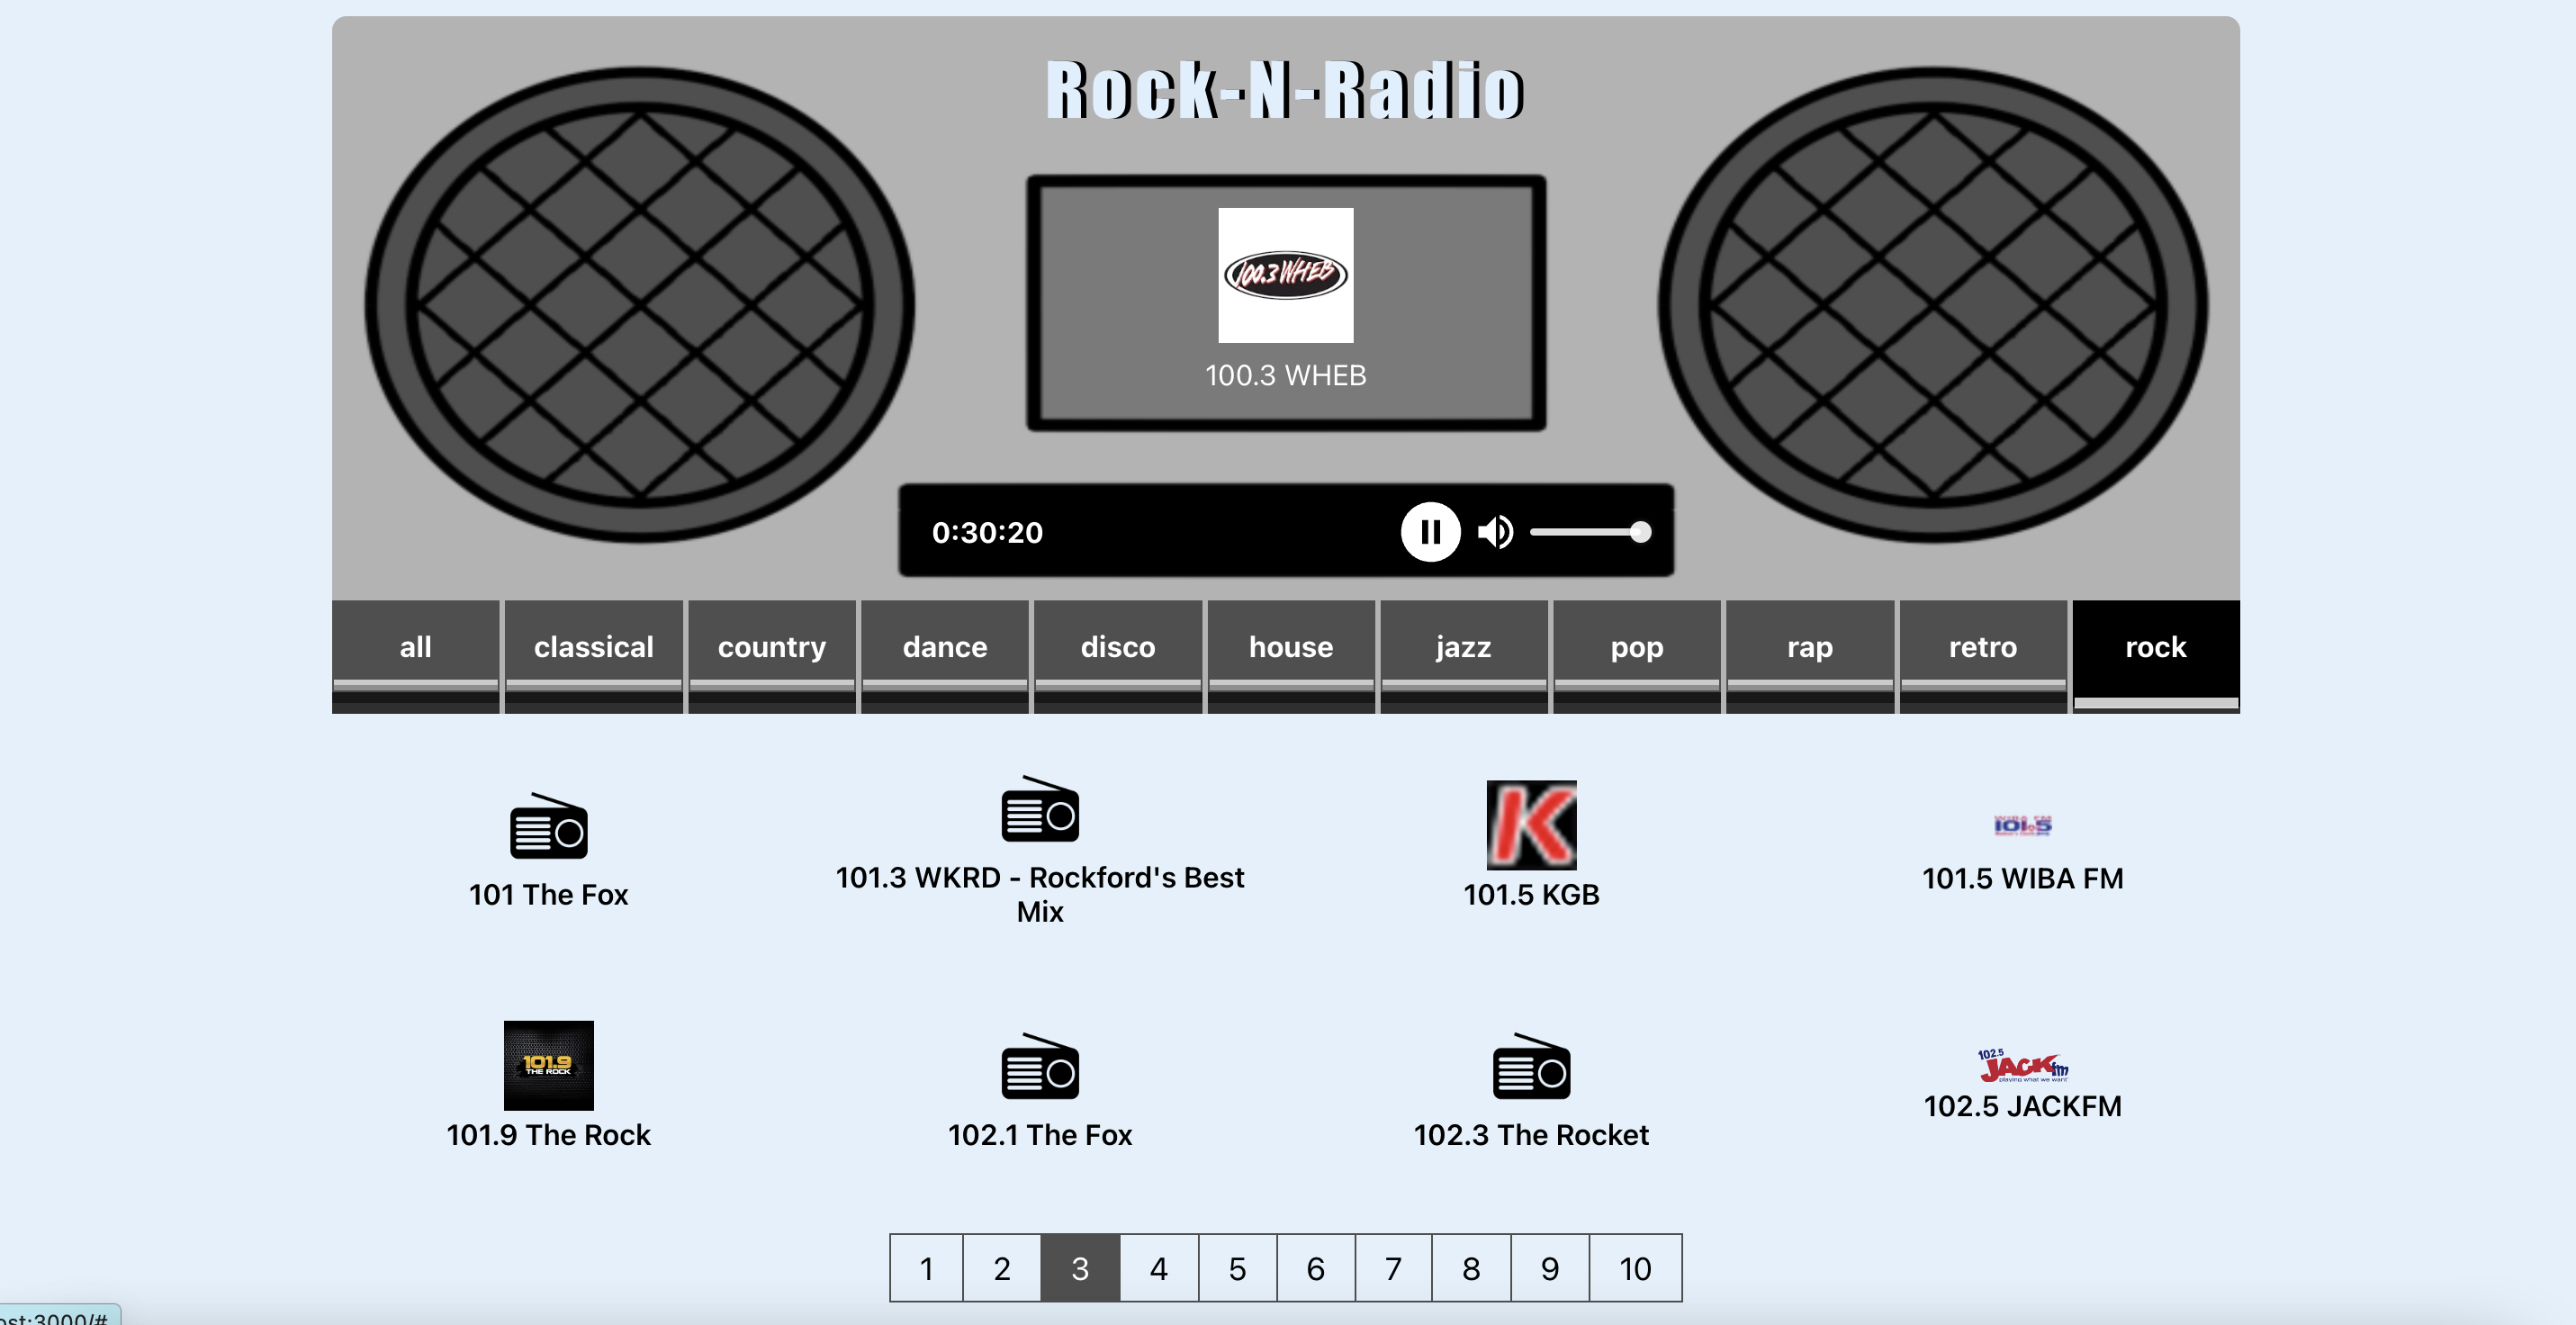Open the classical genre category
Viewport: 2576px width, 1325px height.
click(593, 647)
